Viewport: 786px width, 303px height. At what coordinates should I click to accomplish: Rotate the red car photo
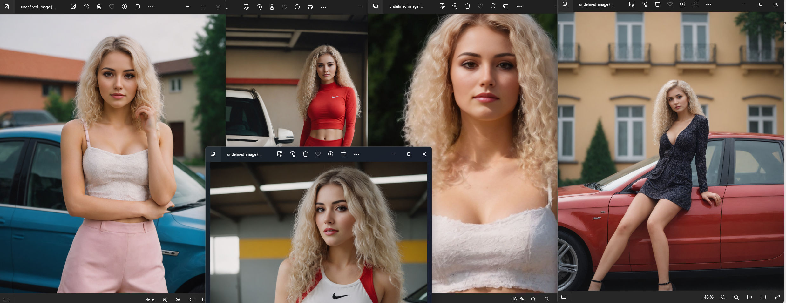pos(645,4)
